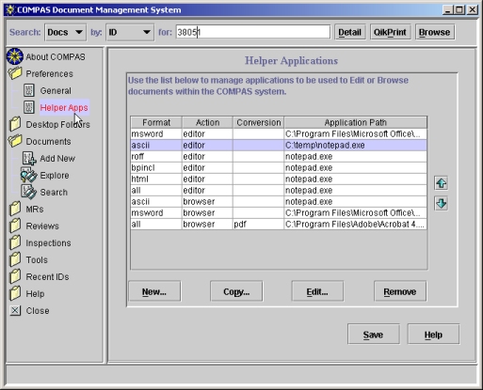
Task: Open the Add New document icon
Action: coord(29,158)
